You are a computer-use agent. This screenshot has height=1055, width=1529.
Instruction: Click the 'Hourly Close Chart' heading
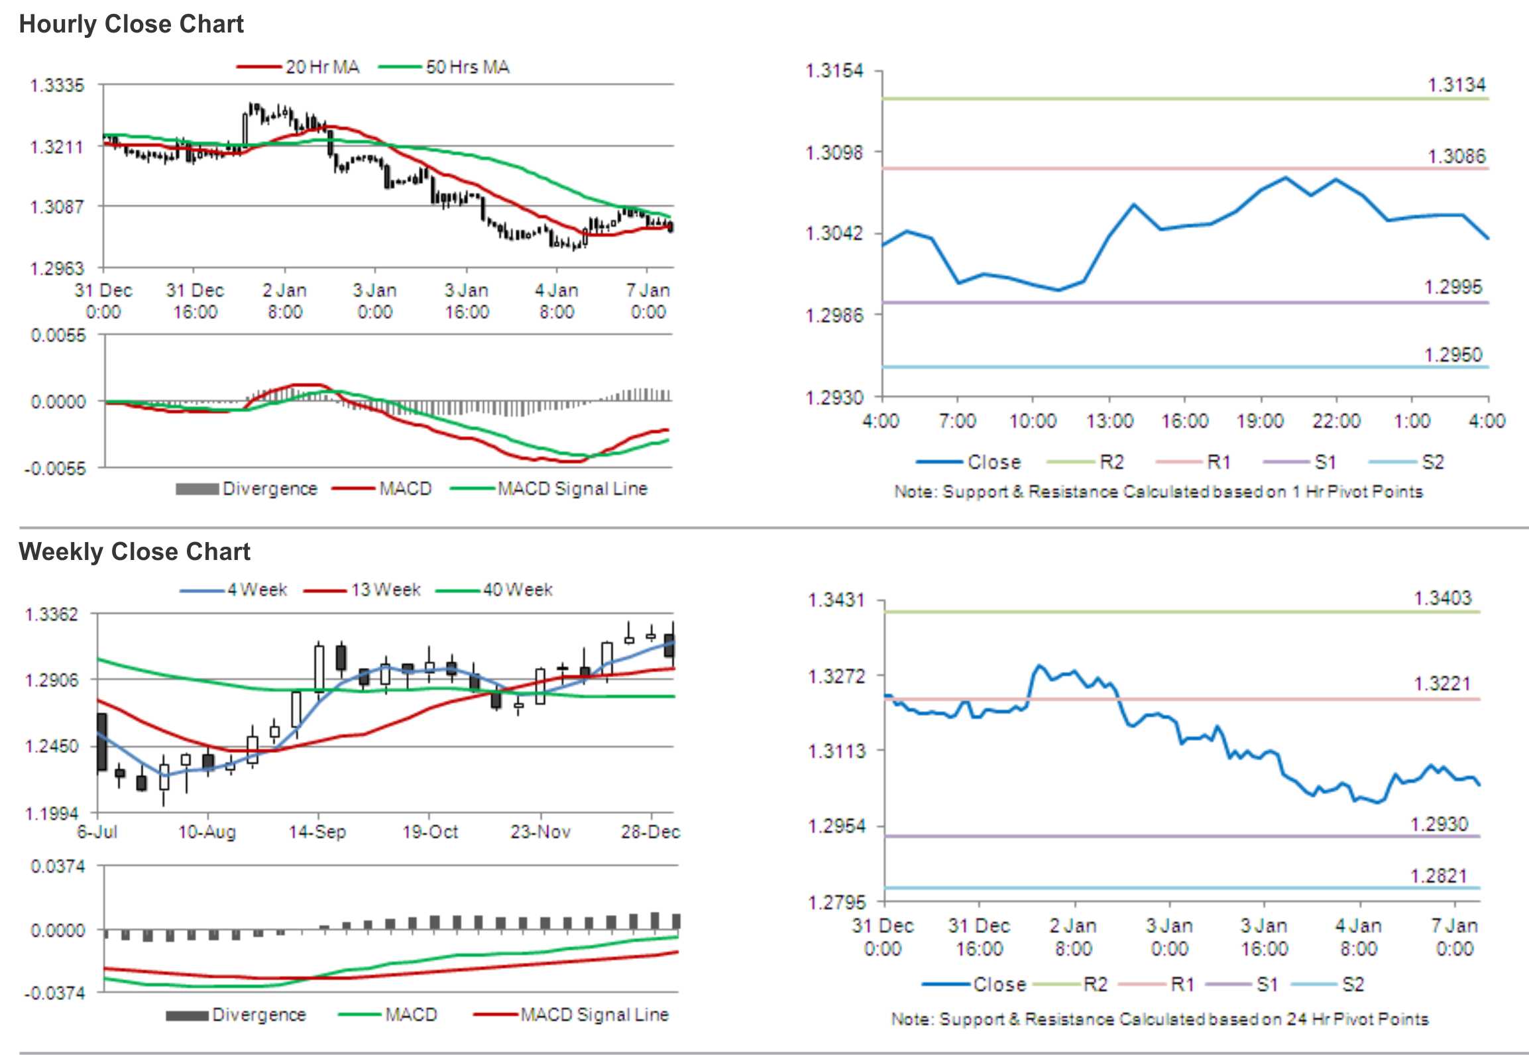point(131,25)
